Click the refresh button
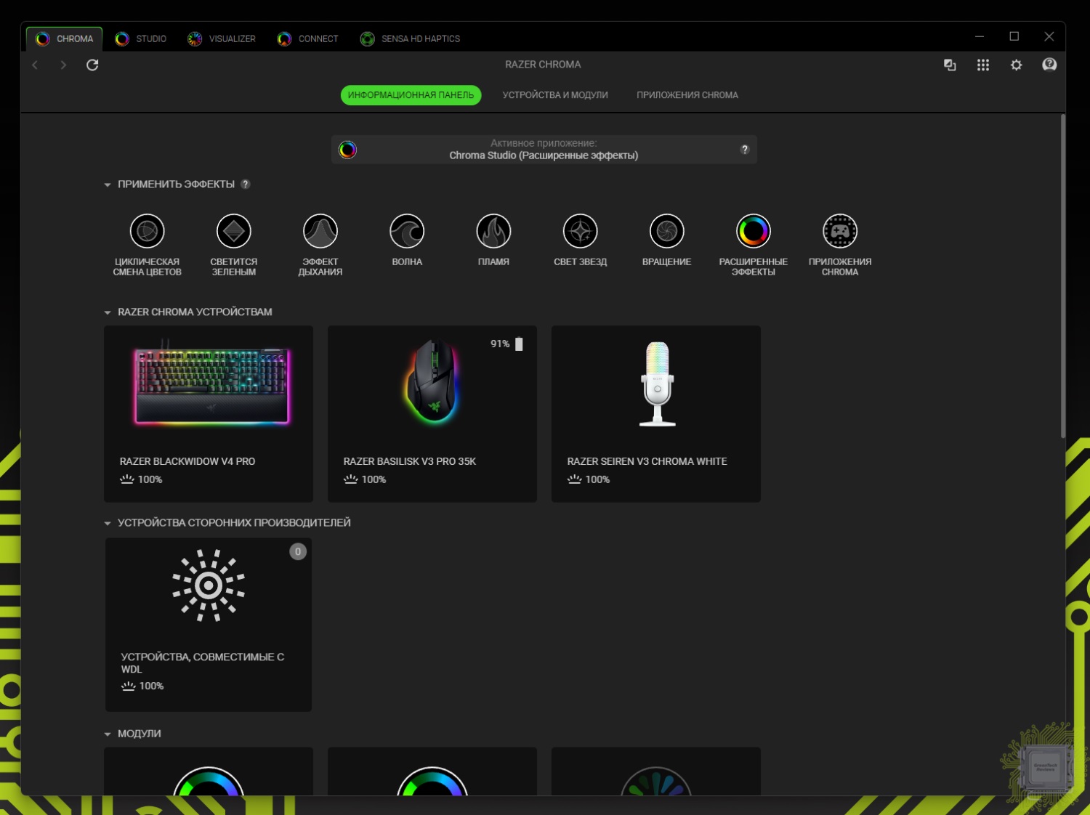 point(92,65)
